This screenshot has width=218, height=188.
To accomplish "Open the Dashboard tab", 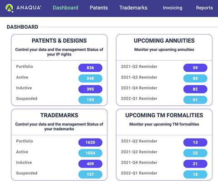I will [x=66, y=8].
